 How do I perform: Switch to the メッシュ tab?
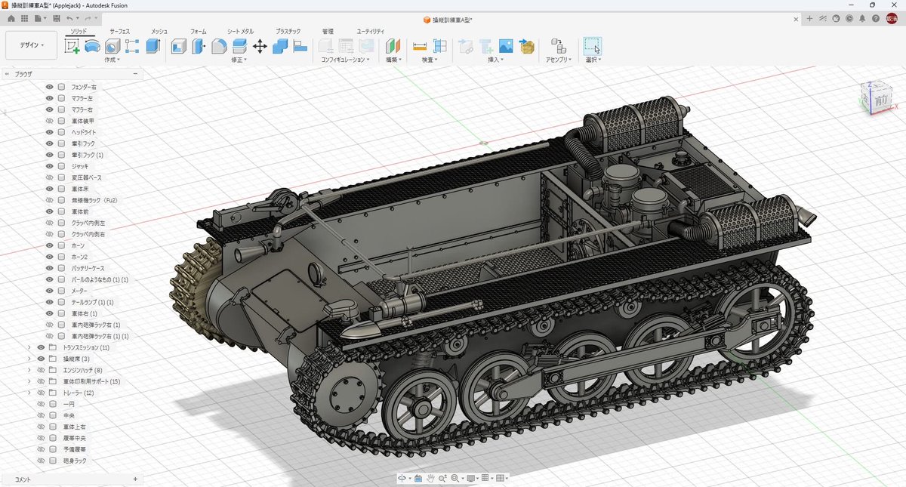(159, 32)
